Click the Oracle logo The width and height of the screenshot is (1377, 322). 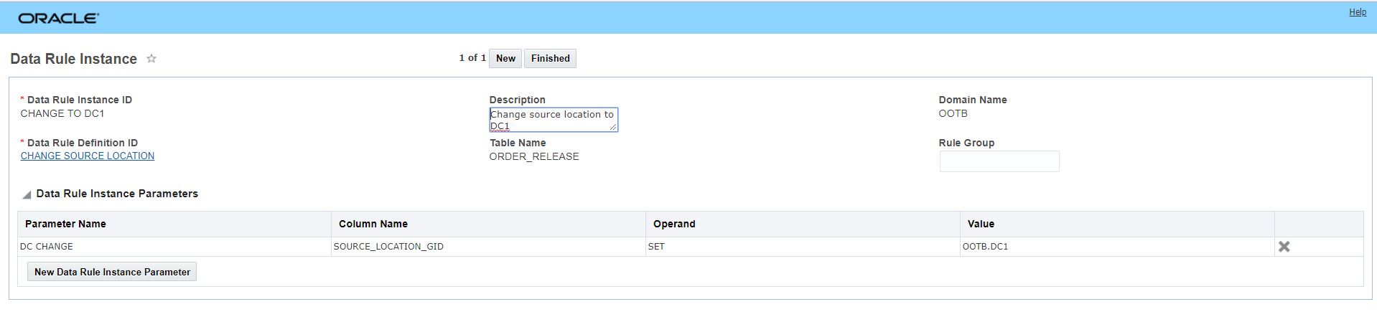coord(58,18)
